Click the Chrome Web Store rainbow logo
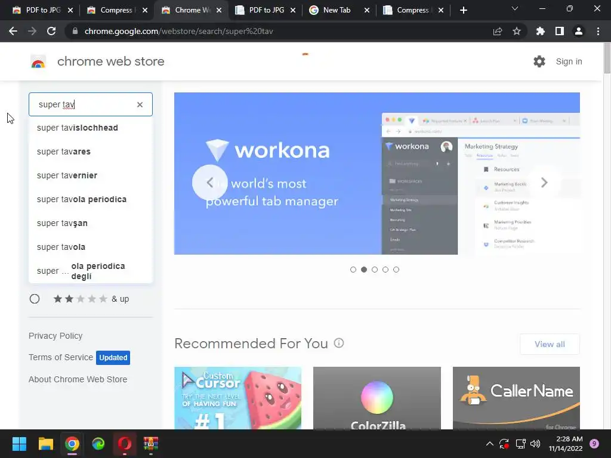 [38, 61]
